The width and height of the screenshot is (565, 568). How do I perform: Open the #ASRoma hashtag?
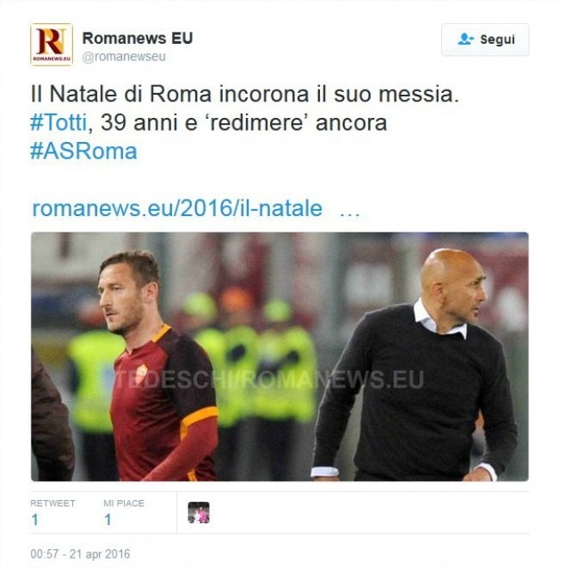coord(83,151)
